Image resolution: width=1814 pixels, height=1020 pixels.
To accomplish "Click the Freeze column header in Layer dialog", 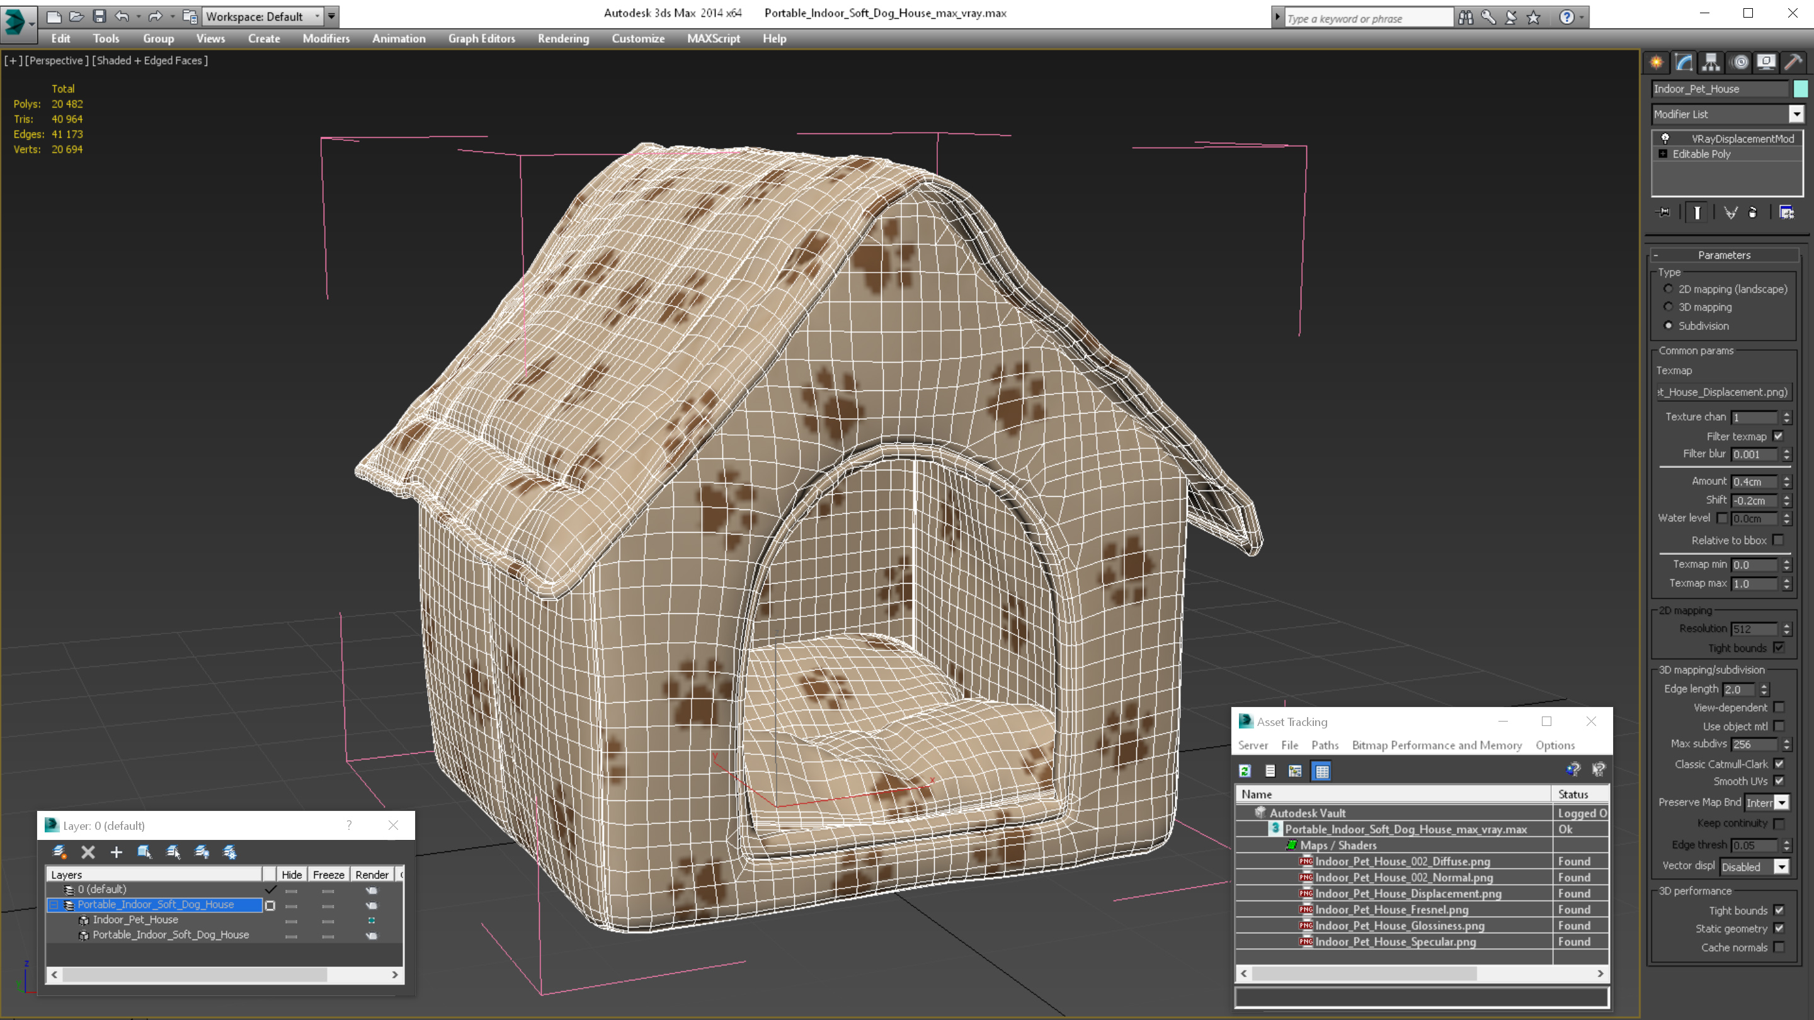I will coord(328,875).
